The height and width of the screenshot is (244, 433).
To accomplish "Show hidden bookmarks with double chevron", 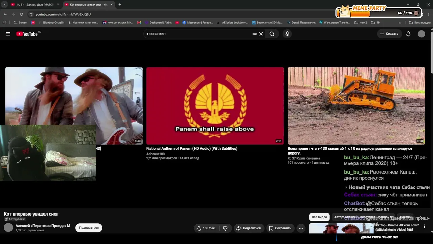I will 400,23.
